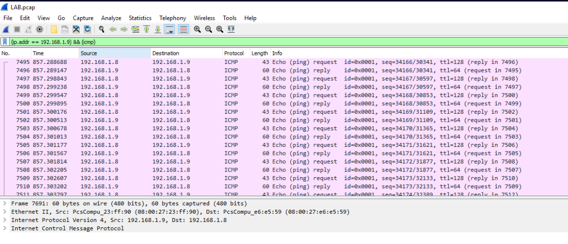The width and height of the screenshot is (568, 244).
Task: Click the resize columns icon
Action: pos(231,30)
